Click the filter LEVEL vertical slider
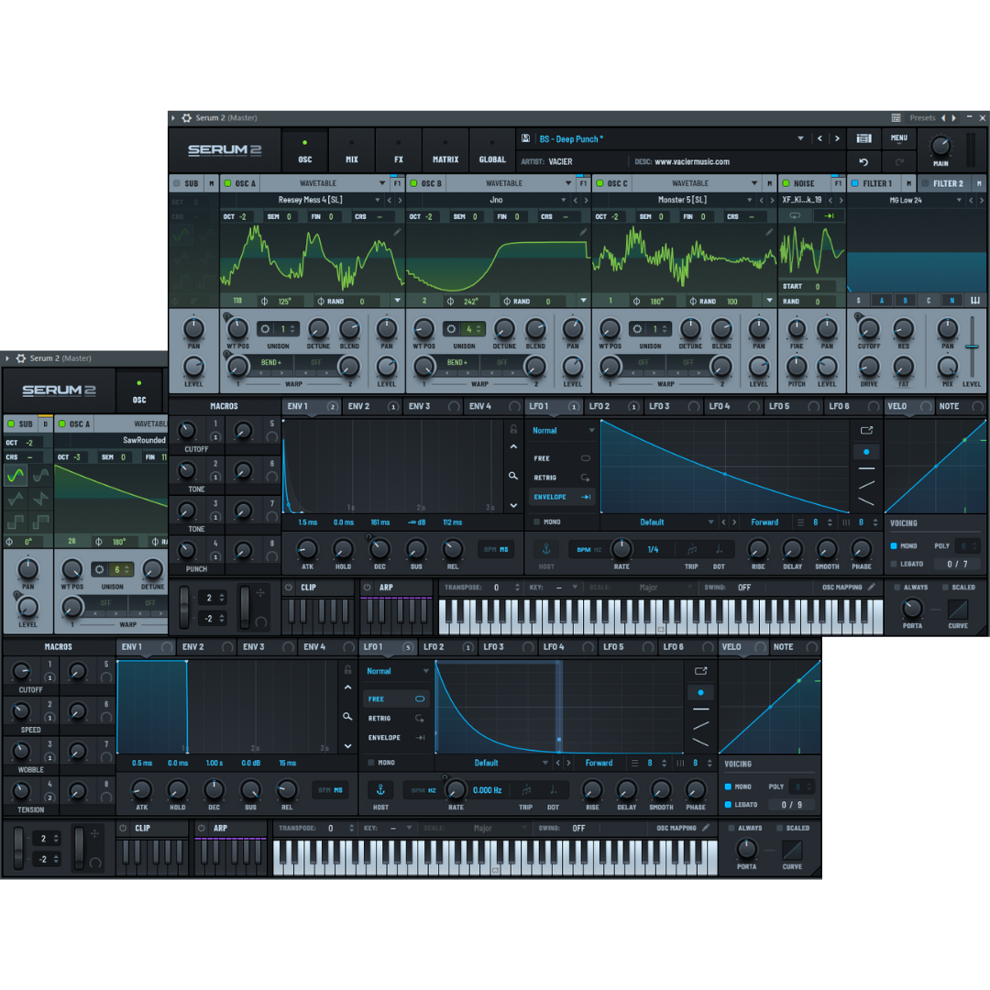Screen dimensions: 990x990 [972, 347]
